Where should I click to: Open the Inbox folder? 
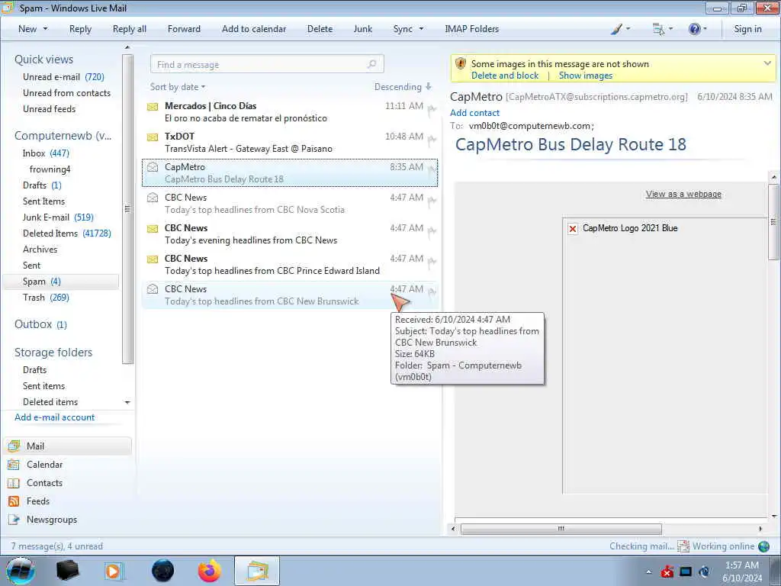coord(46,153)
